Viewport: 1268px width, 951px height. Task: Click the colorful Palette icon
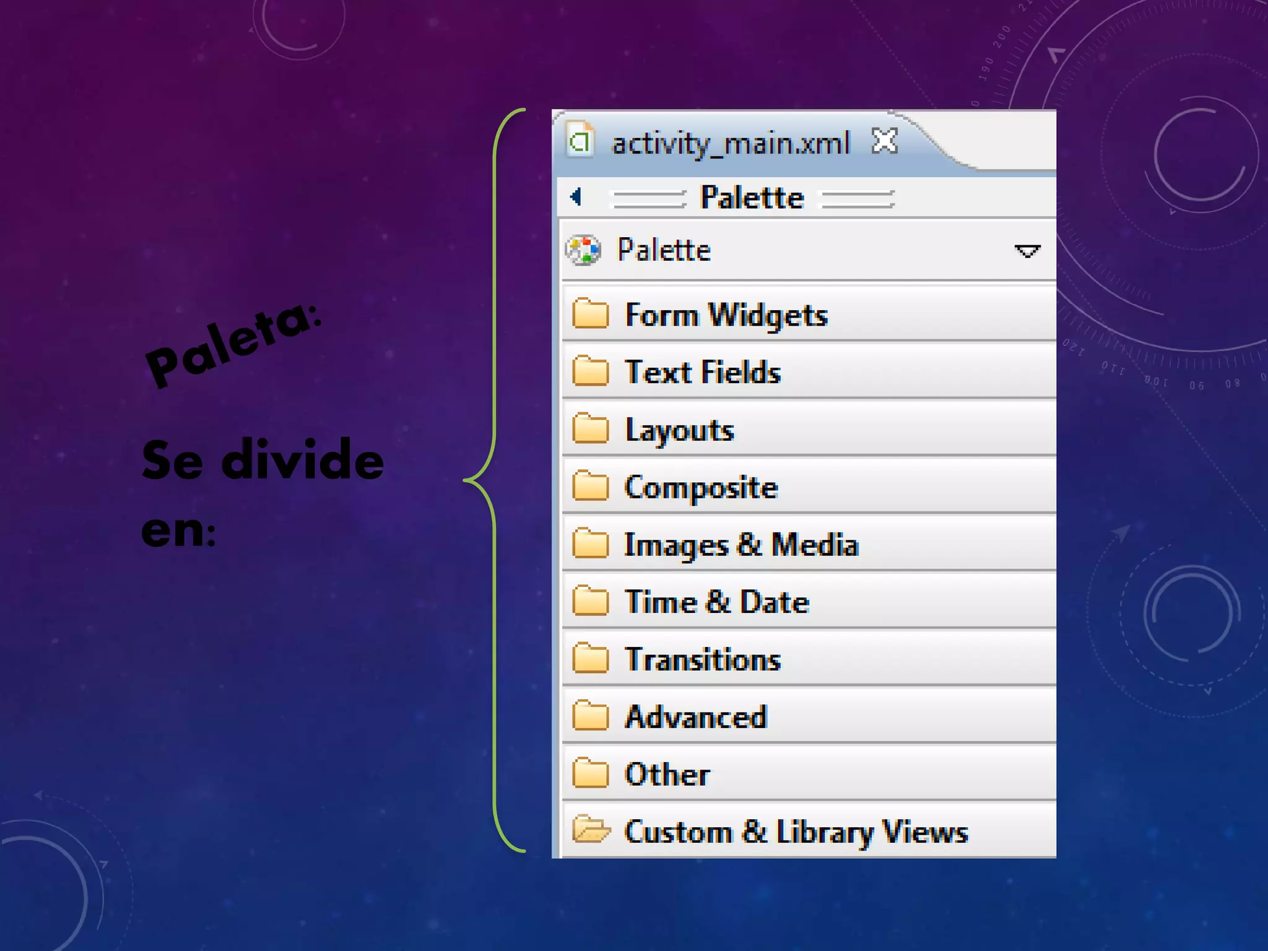(583, 250)
